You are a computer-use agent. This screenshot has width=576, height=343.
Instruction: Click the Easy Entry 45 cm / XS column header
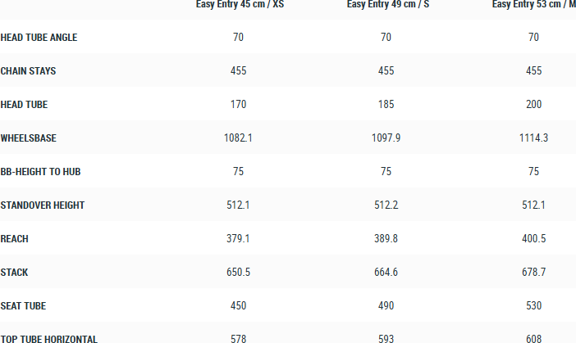tap(239, 4)
